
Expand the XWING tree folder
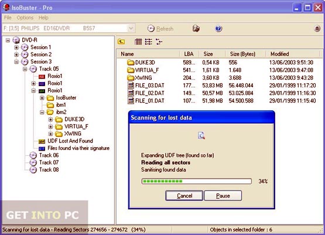click(x=50, y=134)
